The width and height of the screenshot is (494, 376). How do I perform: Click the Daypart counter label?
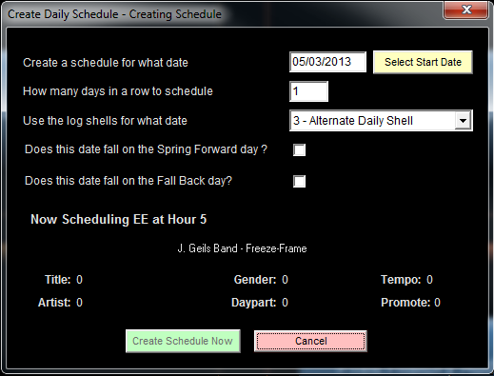point(260,303)
